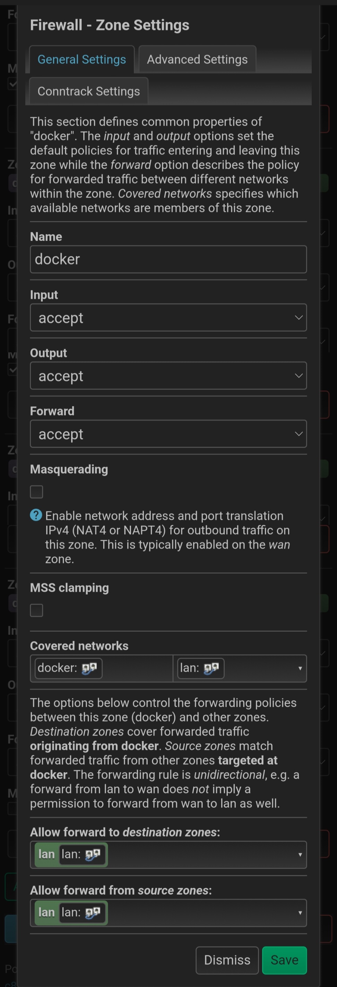This screenshot has width=337, height=987.
Task: Switch to the Conntrack Settings tab
Action: 89,91
